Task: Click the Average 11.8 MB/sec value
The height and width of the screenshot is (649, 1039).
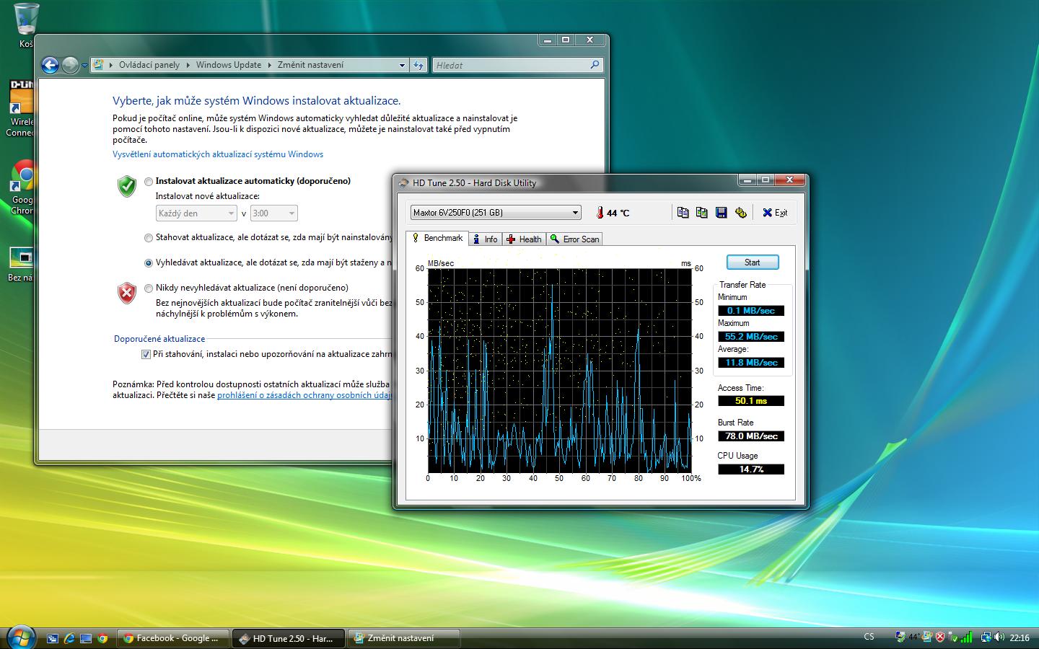Action: point(751,363)
